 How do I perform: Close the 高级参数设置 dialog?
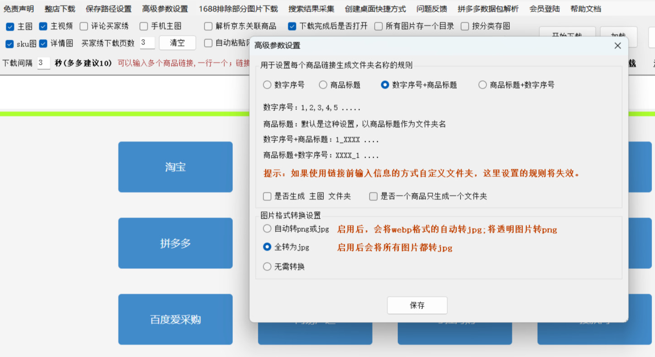pyautogui.click(x=617, y=46)
